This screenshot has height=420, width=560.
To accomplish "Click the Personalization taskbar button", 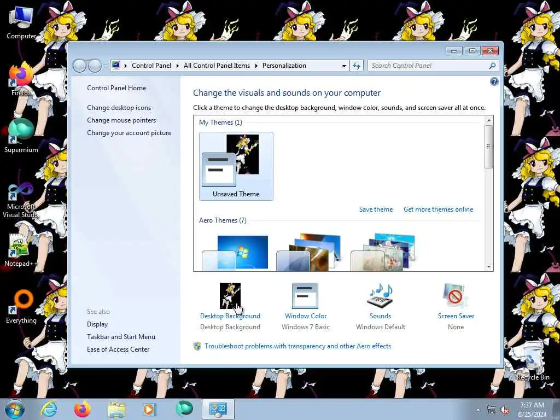I will (x=218, y=409).
